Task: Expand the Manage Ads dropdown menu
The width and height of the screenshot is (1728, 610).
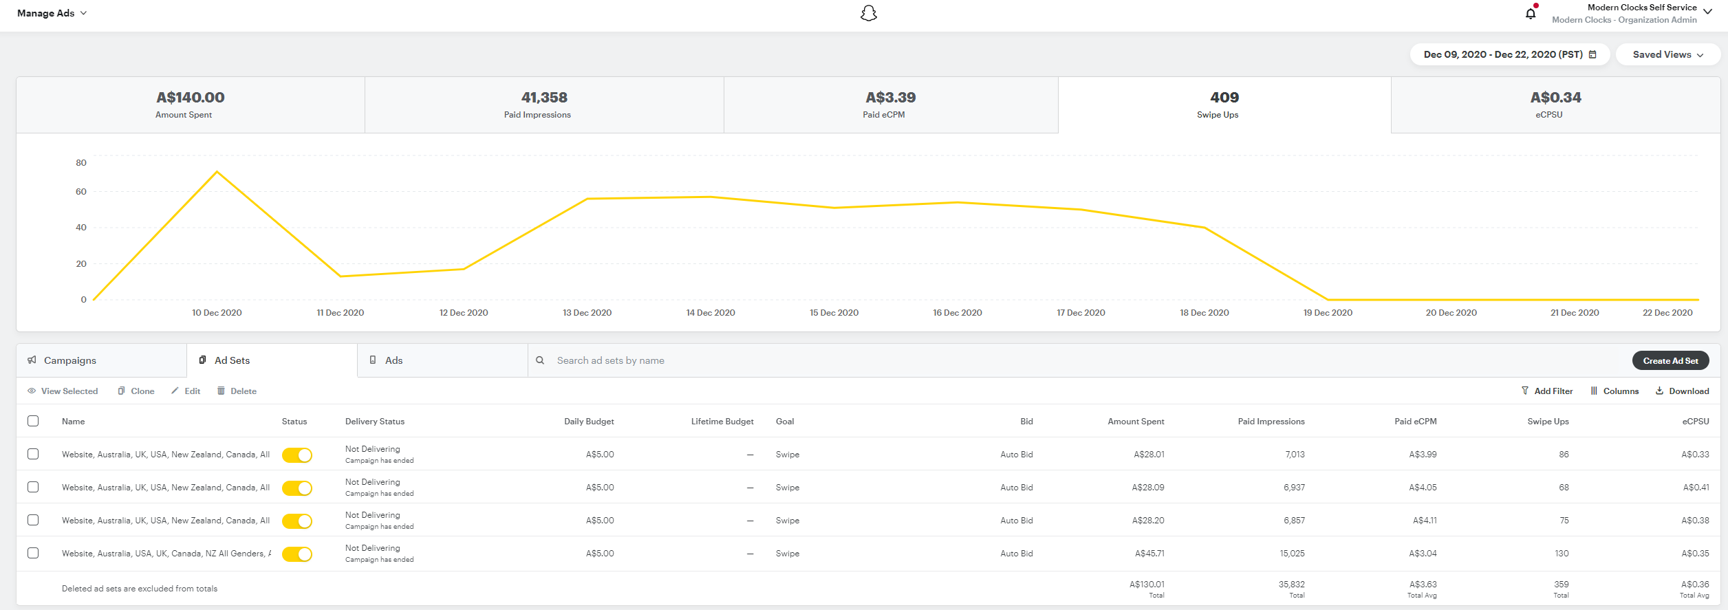Action: coord(52,13)
